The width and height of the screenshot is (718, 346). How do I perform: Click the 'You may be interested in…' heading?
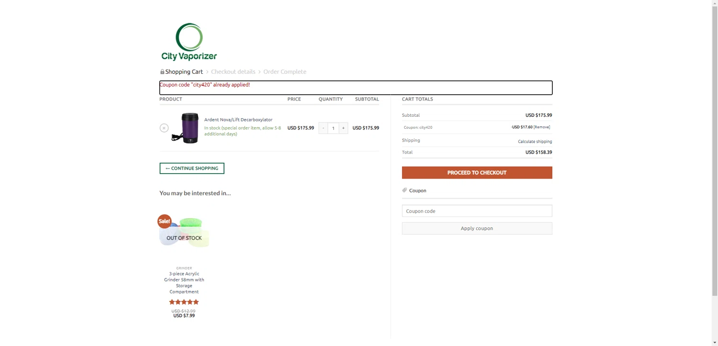coord(195,193)
